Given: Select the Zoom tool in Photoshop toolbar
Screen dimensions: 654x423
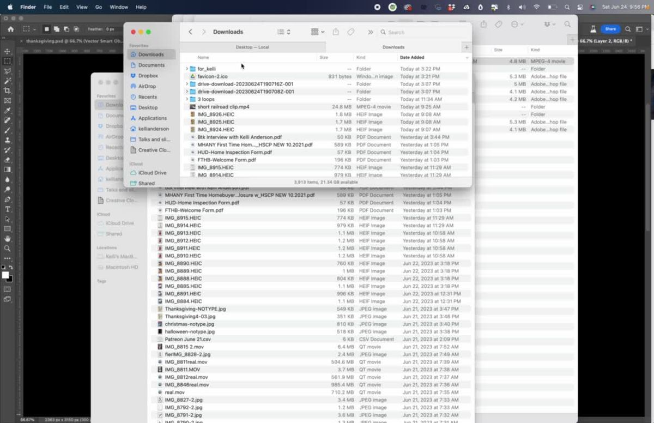Looking at the screenshot, I should tap(8, 249).
